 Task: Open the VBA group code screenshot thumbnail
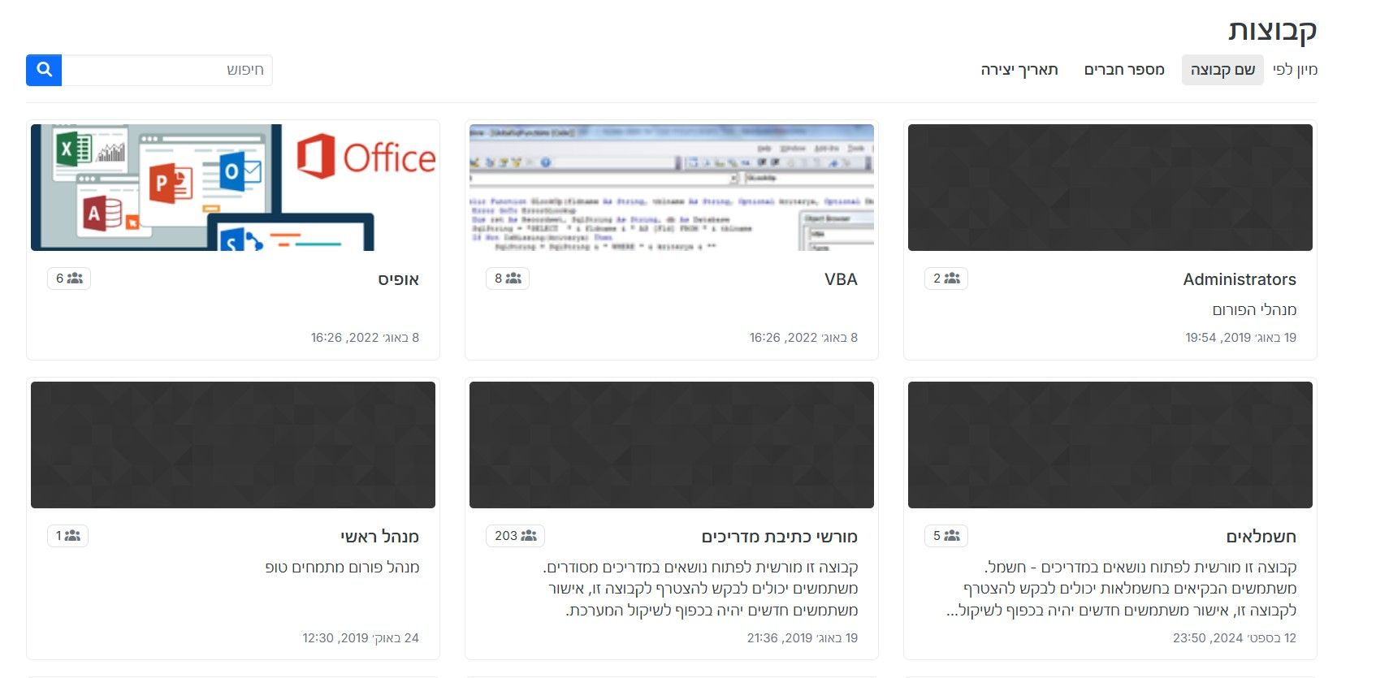[x=672, y=188]
